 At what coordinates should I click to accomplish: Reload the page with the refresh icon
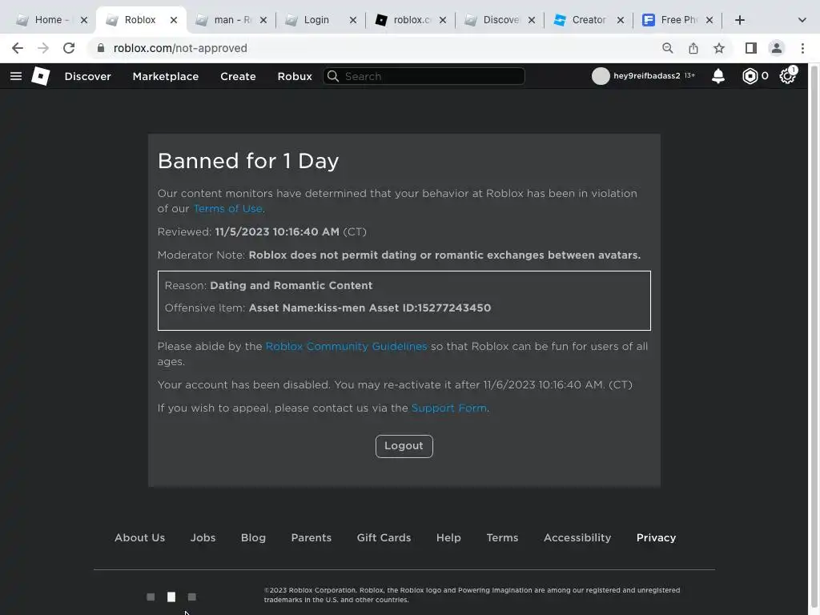(x=69, y=48)
